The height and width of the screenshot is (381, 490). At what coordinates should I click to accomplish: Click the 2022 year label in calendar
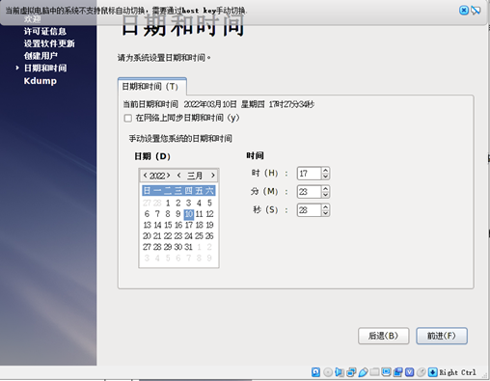[157, 176]
